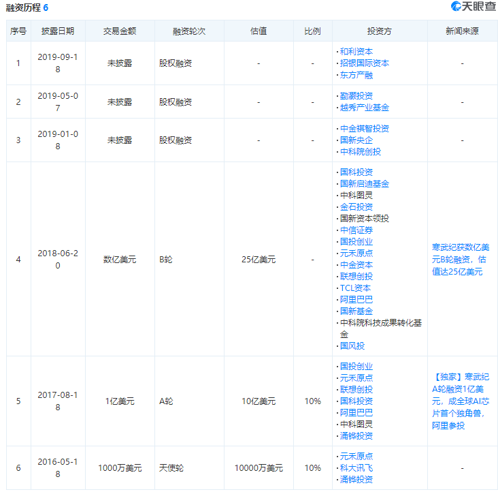Click the 交易金额 column header

[120, 31]
